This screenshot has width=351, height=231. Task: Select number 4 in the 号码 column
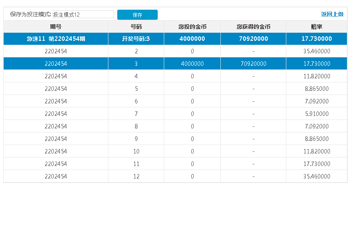136,76
